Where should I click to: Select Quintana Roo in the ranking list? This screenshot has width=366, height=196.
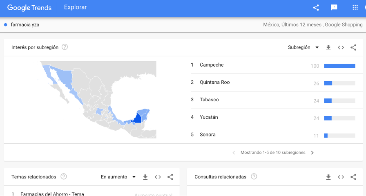(214, 82)
